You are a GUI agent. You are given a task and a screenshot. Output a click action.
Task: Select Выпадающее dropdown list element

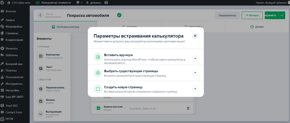pos(52,114)
